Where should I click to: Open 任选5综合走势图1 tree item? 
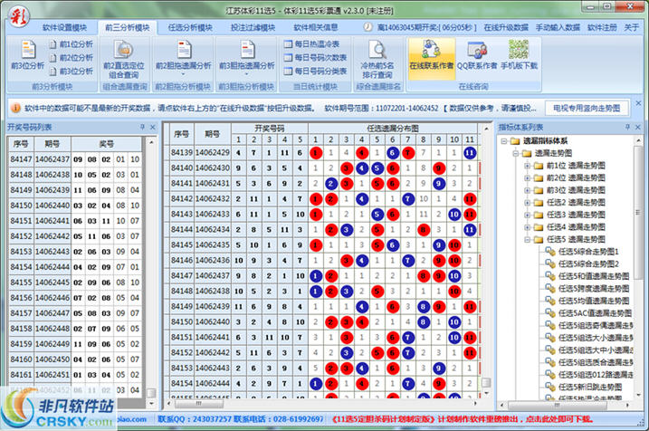(x=582, y=252)
